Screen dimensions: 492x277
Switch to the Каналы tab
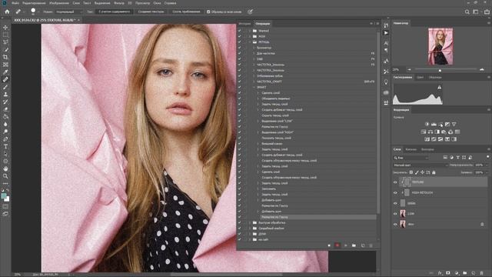point(411,149)
